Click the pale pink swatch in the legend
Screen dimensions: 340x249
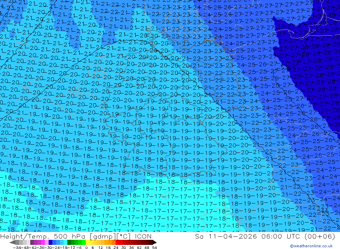tap(47, 242)
